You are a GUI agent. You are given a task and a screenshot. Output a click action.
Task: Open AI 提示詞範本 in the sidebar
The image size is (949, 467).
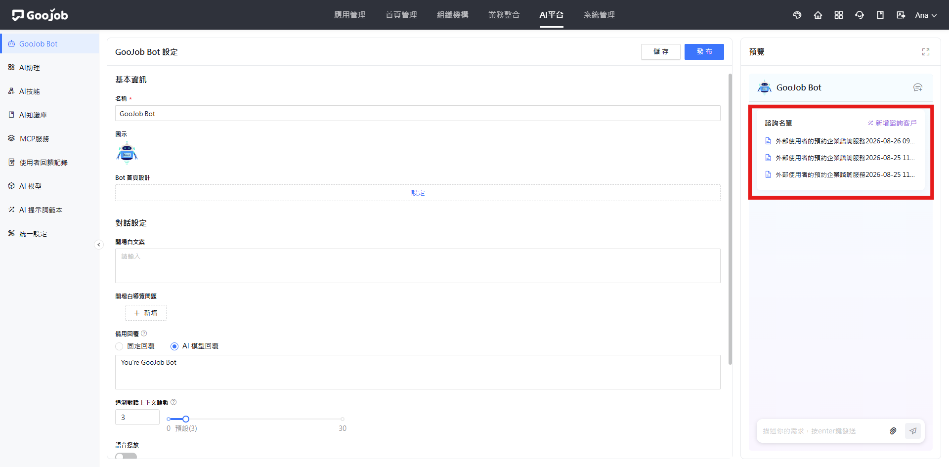(x=49, y=210)
